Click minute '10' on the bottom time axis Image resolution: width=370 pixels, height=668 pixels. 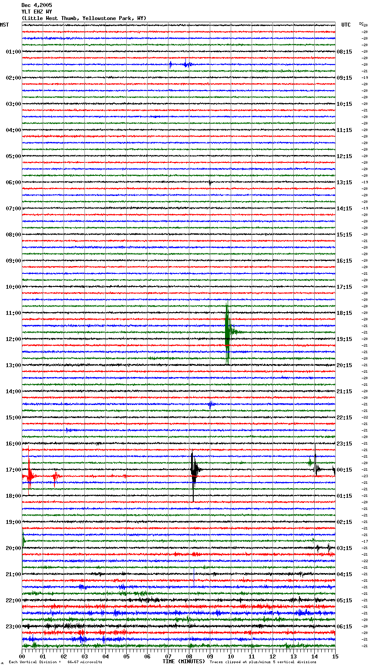coord(231,656)
